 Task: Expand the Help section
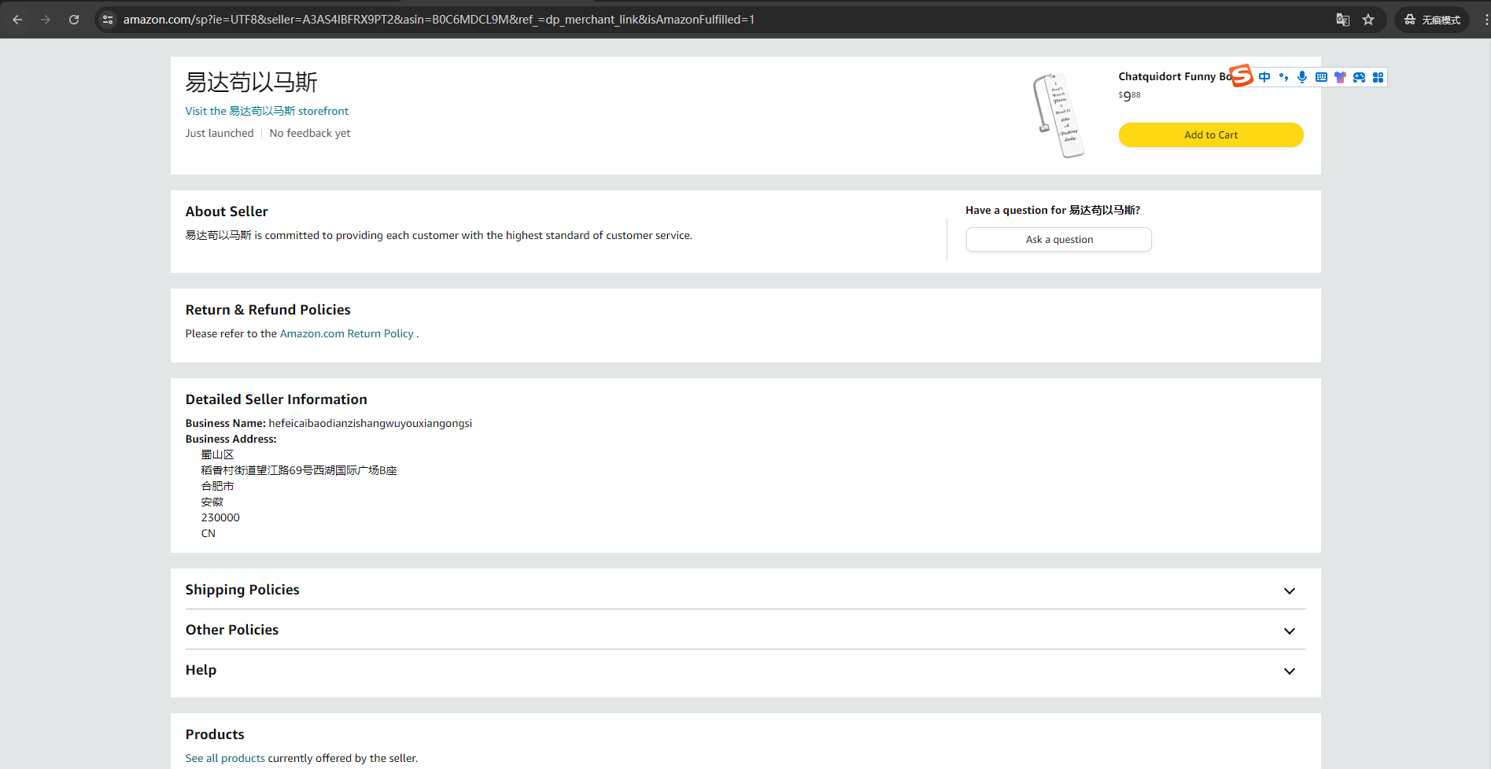click(x=746, y=670)
